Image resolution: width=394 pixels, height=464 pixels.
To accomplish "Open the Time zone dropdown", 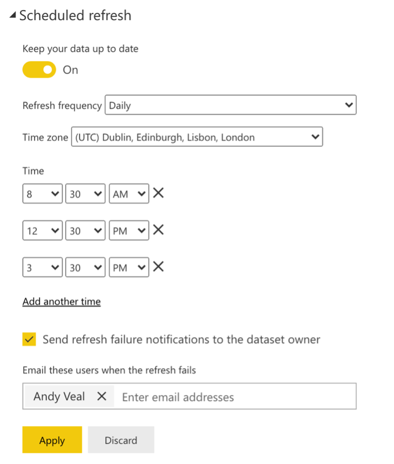I will tap(197, 137).
